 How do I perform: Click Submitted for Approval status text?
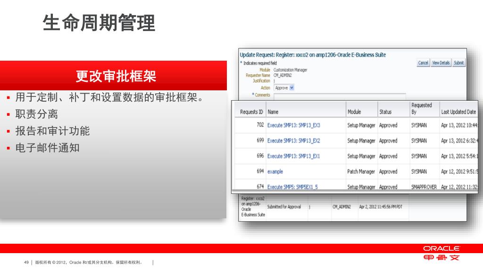click(x=283, y=207)
